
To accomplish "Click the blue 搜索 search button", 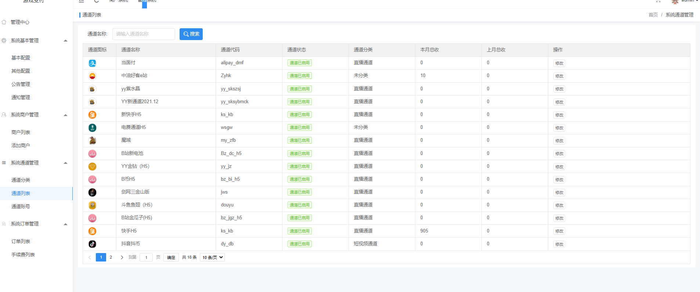I will pyautogui.click(x=191, y=34).
